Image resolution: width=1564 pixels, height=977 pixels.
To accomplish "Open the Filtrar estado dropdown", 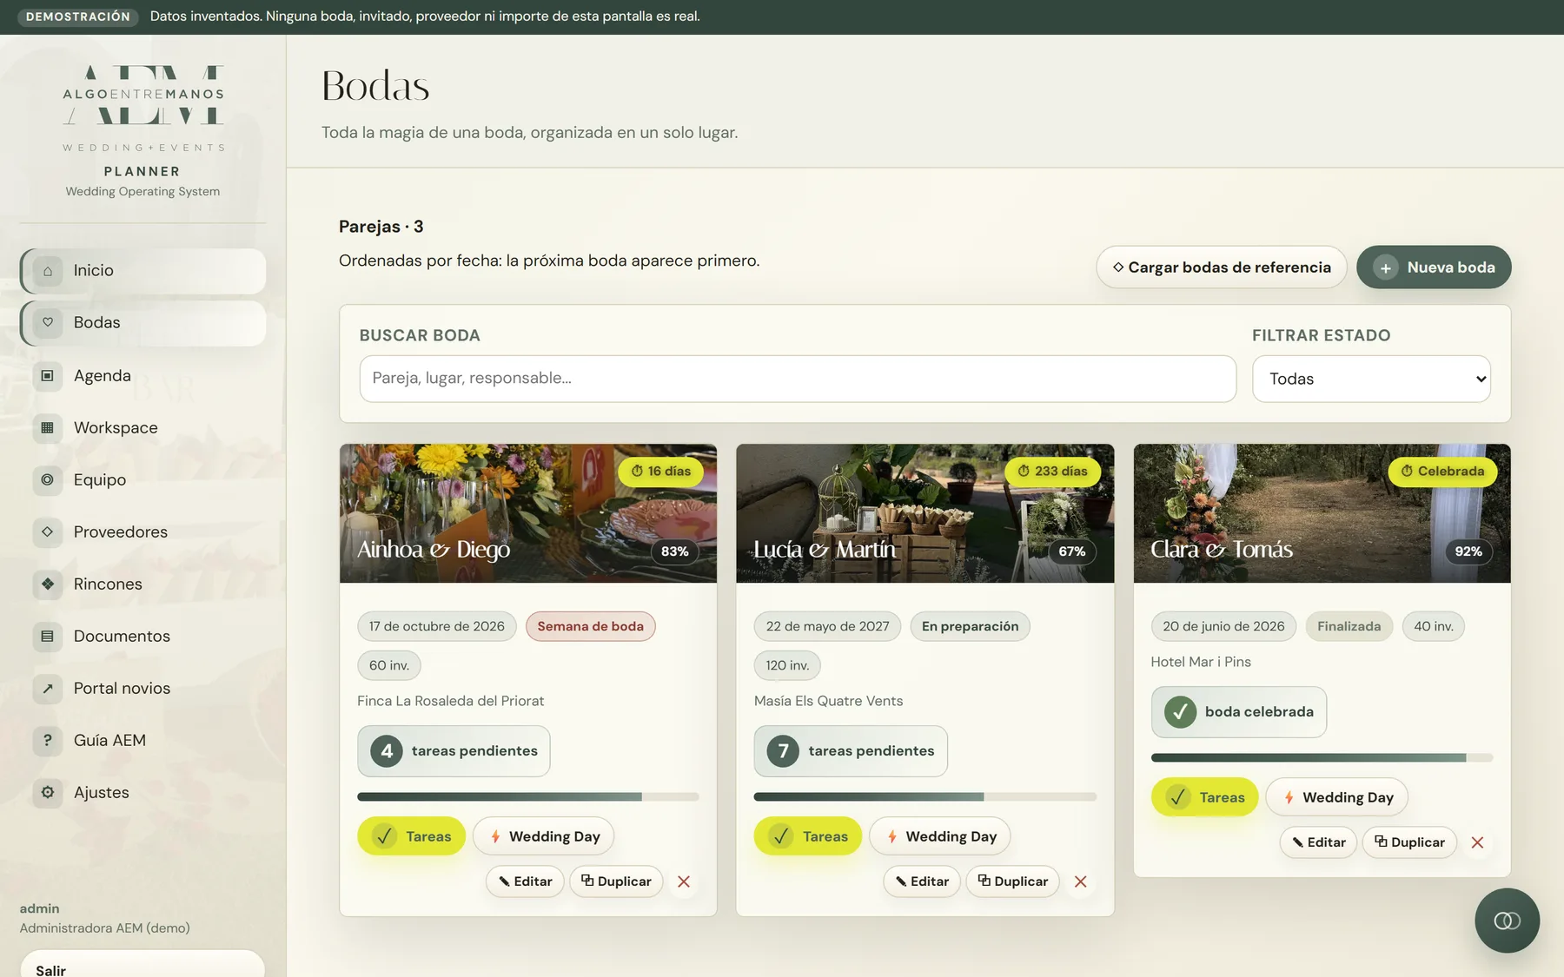I will click(x=1371, y=379).
